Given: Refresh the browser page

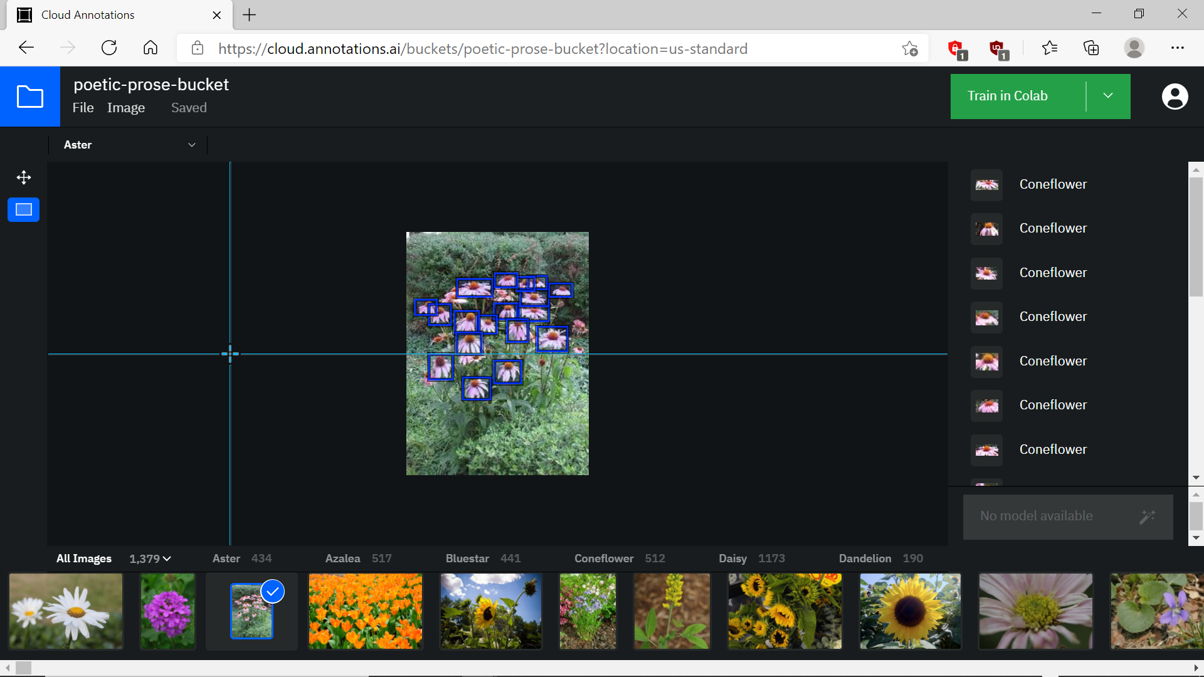Looking at the screenshot, I should click(x=109, y=48).
